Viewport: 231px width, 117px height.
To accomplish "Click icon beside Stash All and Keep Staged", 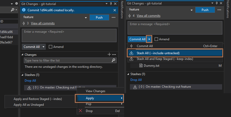I will (132, 59).
